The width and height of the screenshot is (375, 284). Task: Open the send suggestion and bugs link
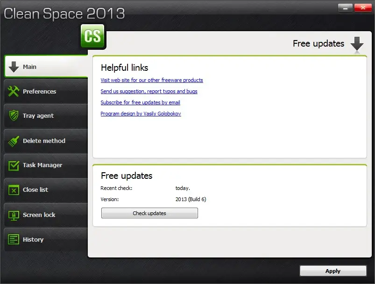point(149,91)
